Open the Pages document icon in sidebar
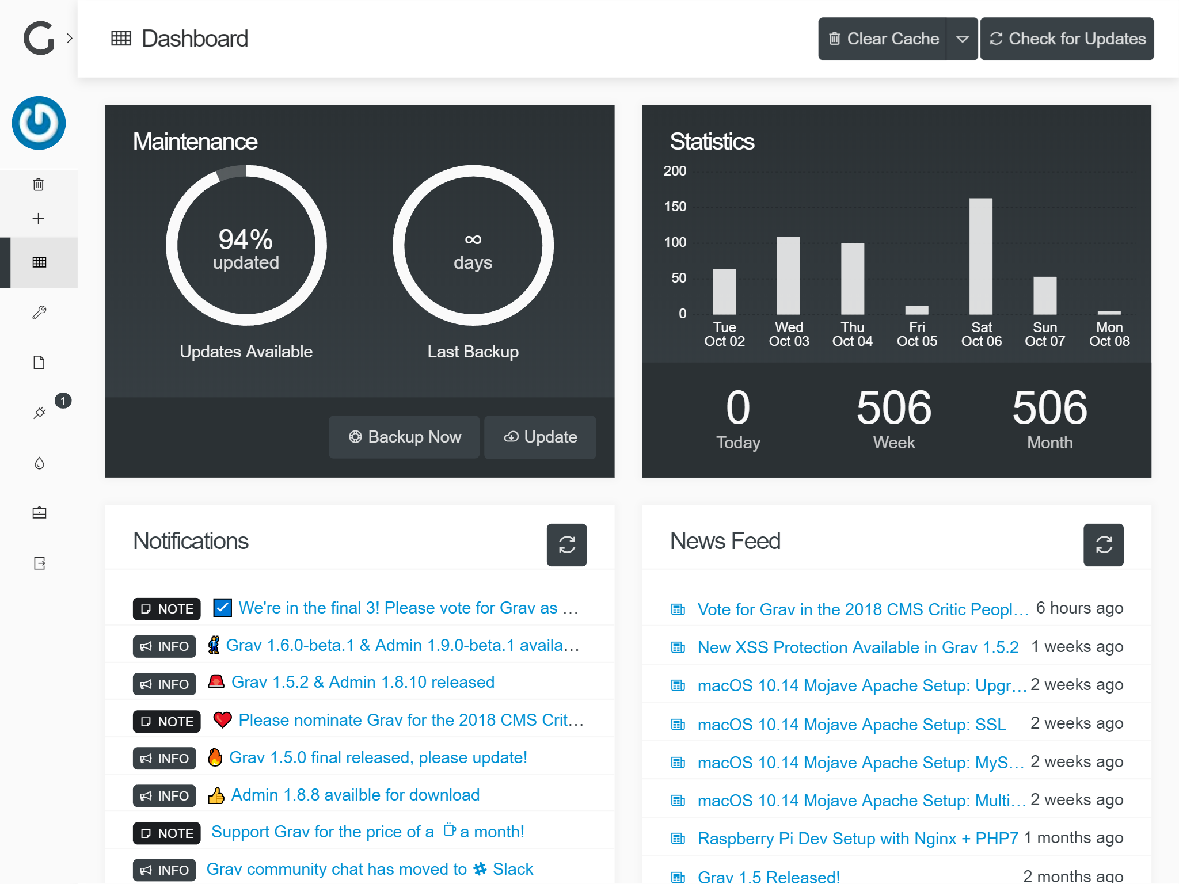This screenshot has height=884, width=1179. 39,363
